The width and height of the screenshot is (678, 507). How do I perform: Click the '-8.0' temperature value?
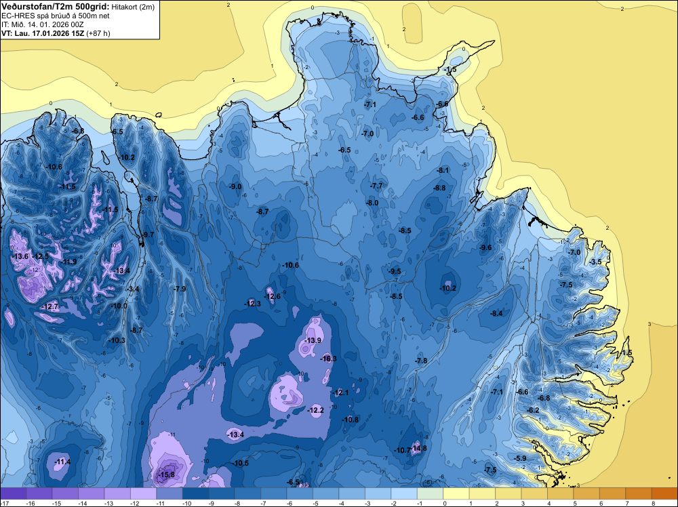pos(372,203)
